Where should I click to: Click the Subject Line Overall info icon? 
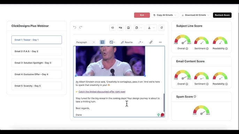(187, 49)
